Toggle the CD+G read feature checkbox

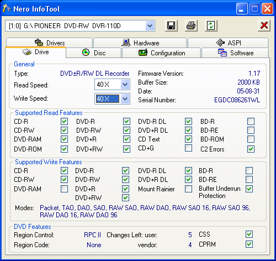coord(188,148)
